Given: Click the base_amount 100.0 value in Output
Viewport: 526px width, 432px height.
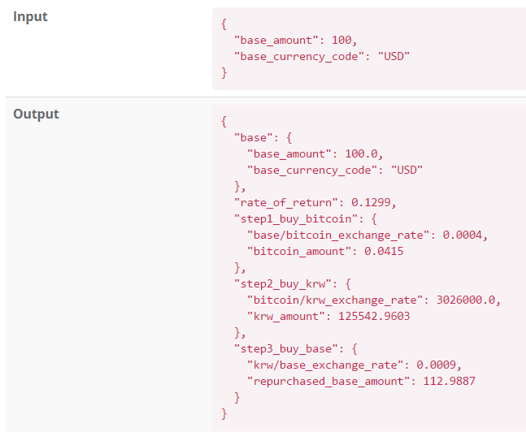Looking at the screenshot, I should [x=361, y=153].
